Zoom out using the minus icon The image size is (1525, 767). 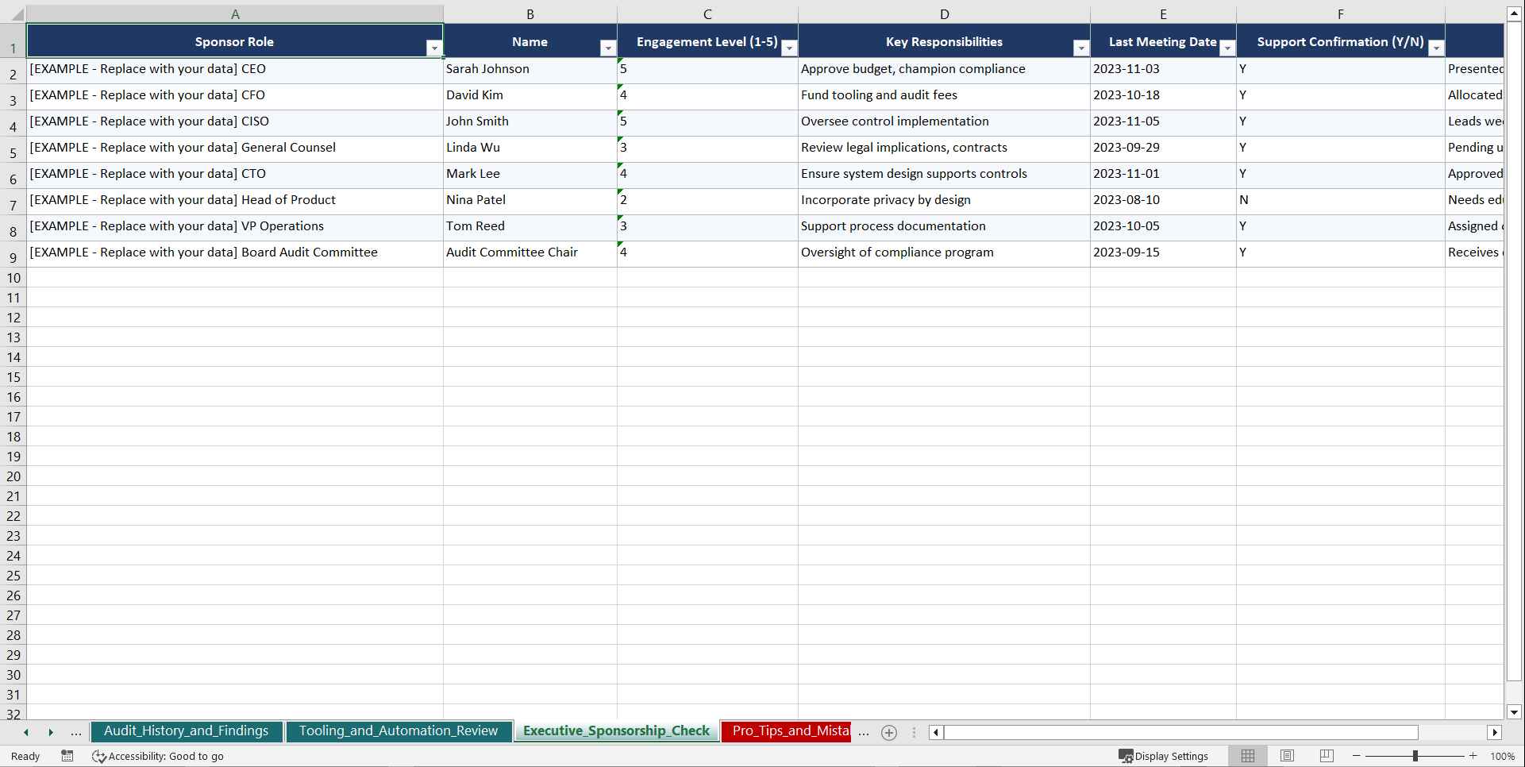coord(1354,756)
